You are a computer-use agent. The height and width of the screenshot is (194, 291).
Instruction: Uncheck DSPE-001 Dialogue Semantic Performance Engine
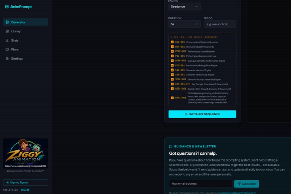(172, 61)
